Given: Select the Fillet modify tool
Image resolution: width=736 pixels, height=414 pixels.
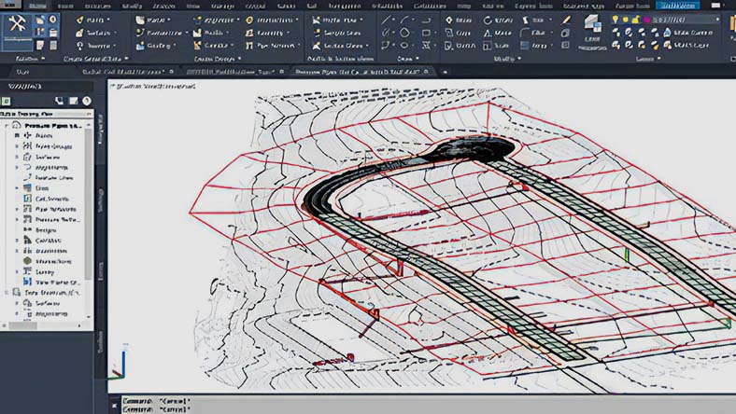Looking at the screenshot, I should 533,33.
